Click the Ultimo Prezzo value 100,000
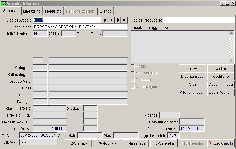The height and width of the screenshot is (149, 236). coord(50,129)
